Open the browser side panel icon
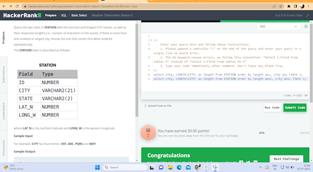This screenshot has width=313, height=172. (x=296, y=6)
